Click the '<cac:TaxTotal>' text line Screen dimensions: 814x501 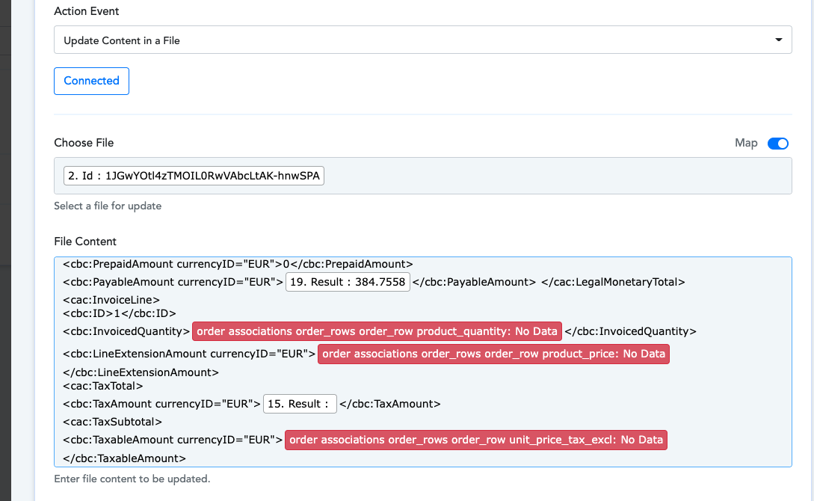click(x=103, y=386)
